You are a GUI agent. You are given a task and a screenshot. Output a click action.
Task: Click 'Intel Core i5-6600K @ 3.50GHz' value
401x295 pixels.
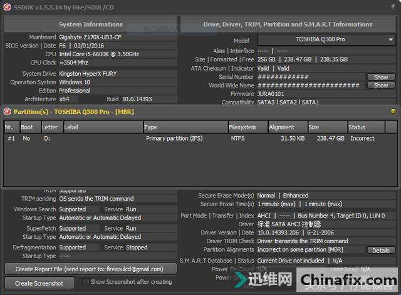pyautogui.click(x=99, y=54)
